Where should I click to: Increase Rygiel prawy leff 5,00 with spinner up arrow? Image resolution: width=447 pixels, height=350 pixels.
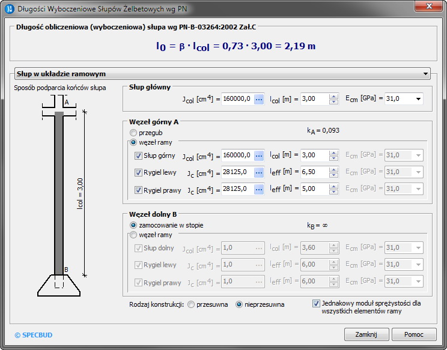pos(334,186)
